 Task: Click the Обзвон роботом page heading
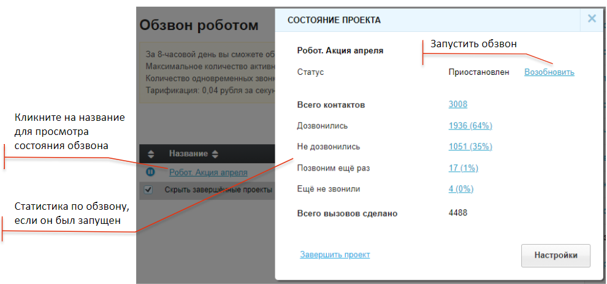pyautogui.click(x=199, y=26)
